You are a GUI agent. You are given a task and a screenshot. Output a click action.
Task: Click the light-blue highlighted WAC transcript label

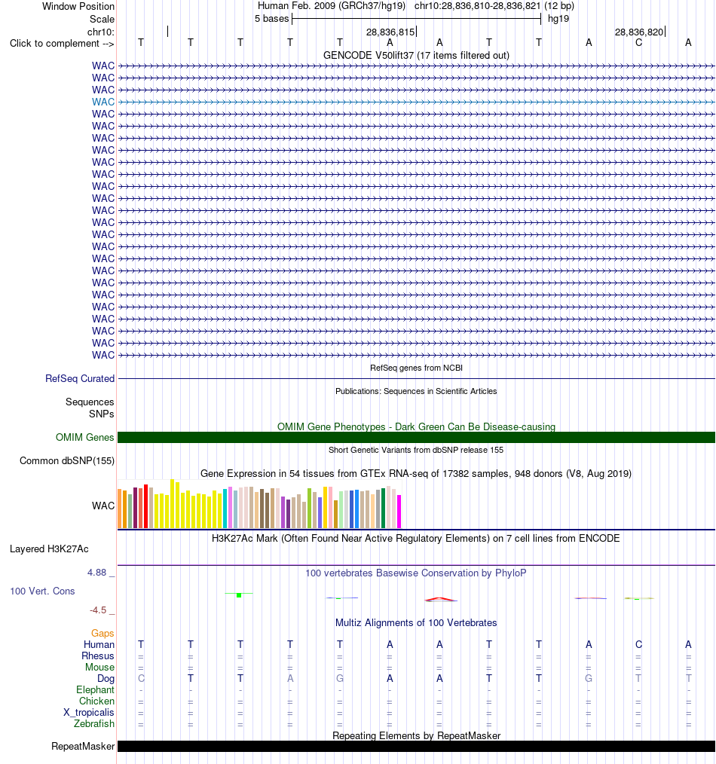point(103,102)
